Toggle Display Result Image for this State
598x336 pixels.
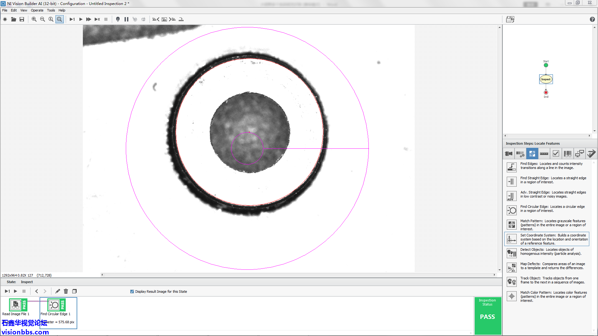tap(132, 292)
